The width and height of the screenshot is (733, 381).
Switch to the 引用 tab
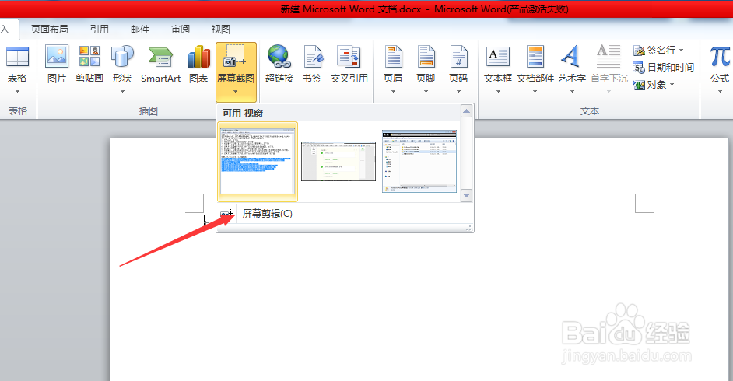[x=99, y=30]
